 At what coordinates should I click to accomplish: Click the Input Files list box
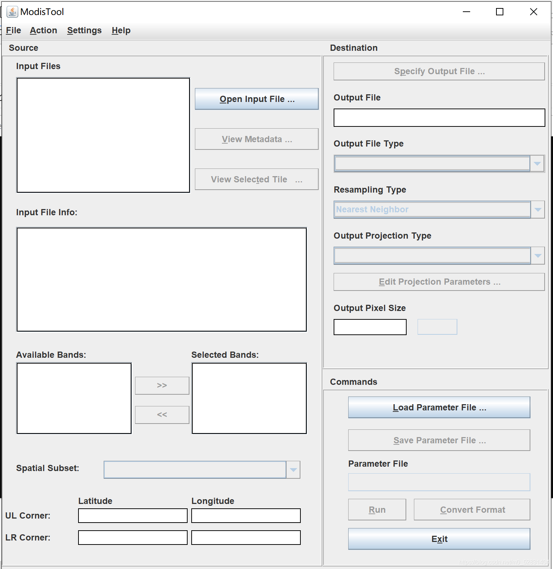coord(103,135)
